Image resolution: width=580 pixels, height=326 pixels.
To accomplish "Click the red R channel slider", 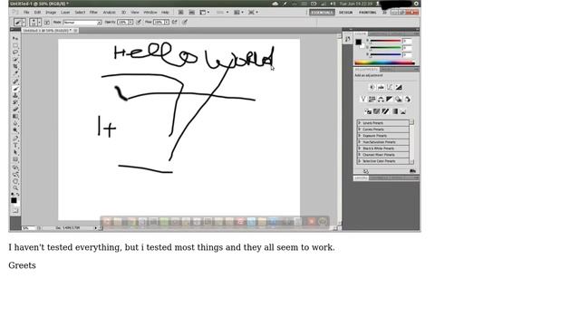I will tap(386, 41).
